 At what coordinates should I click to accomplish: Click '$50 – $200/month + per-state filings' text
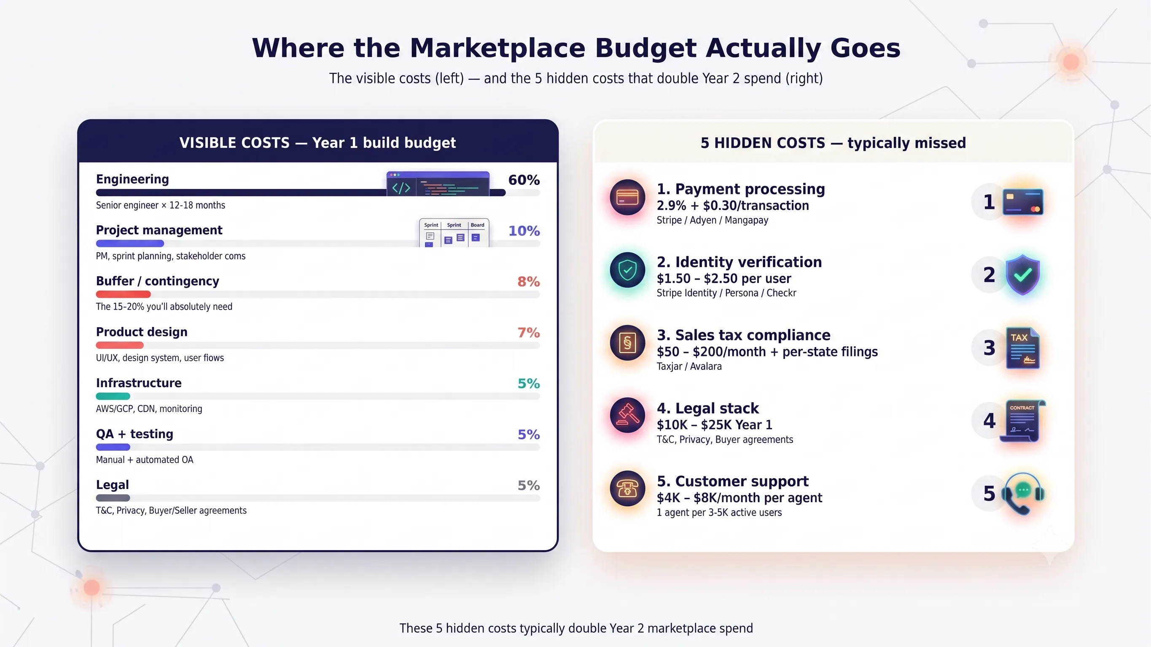point(767,352)
